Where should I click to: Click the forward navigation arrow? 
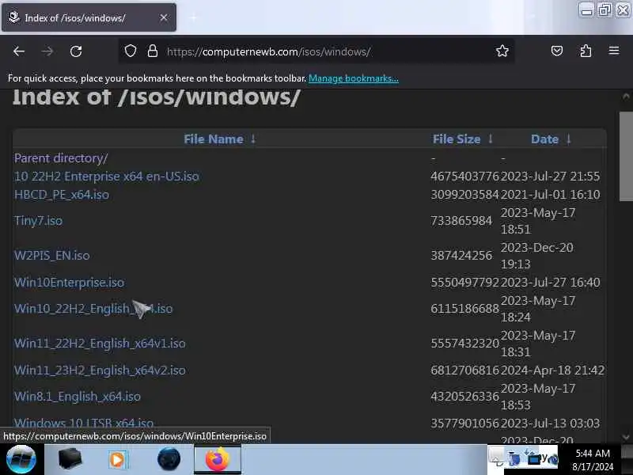click(x=47, y=51)
